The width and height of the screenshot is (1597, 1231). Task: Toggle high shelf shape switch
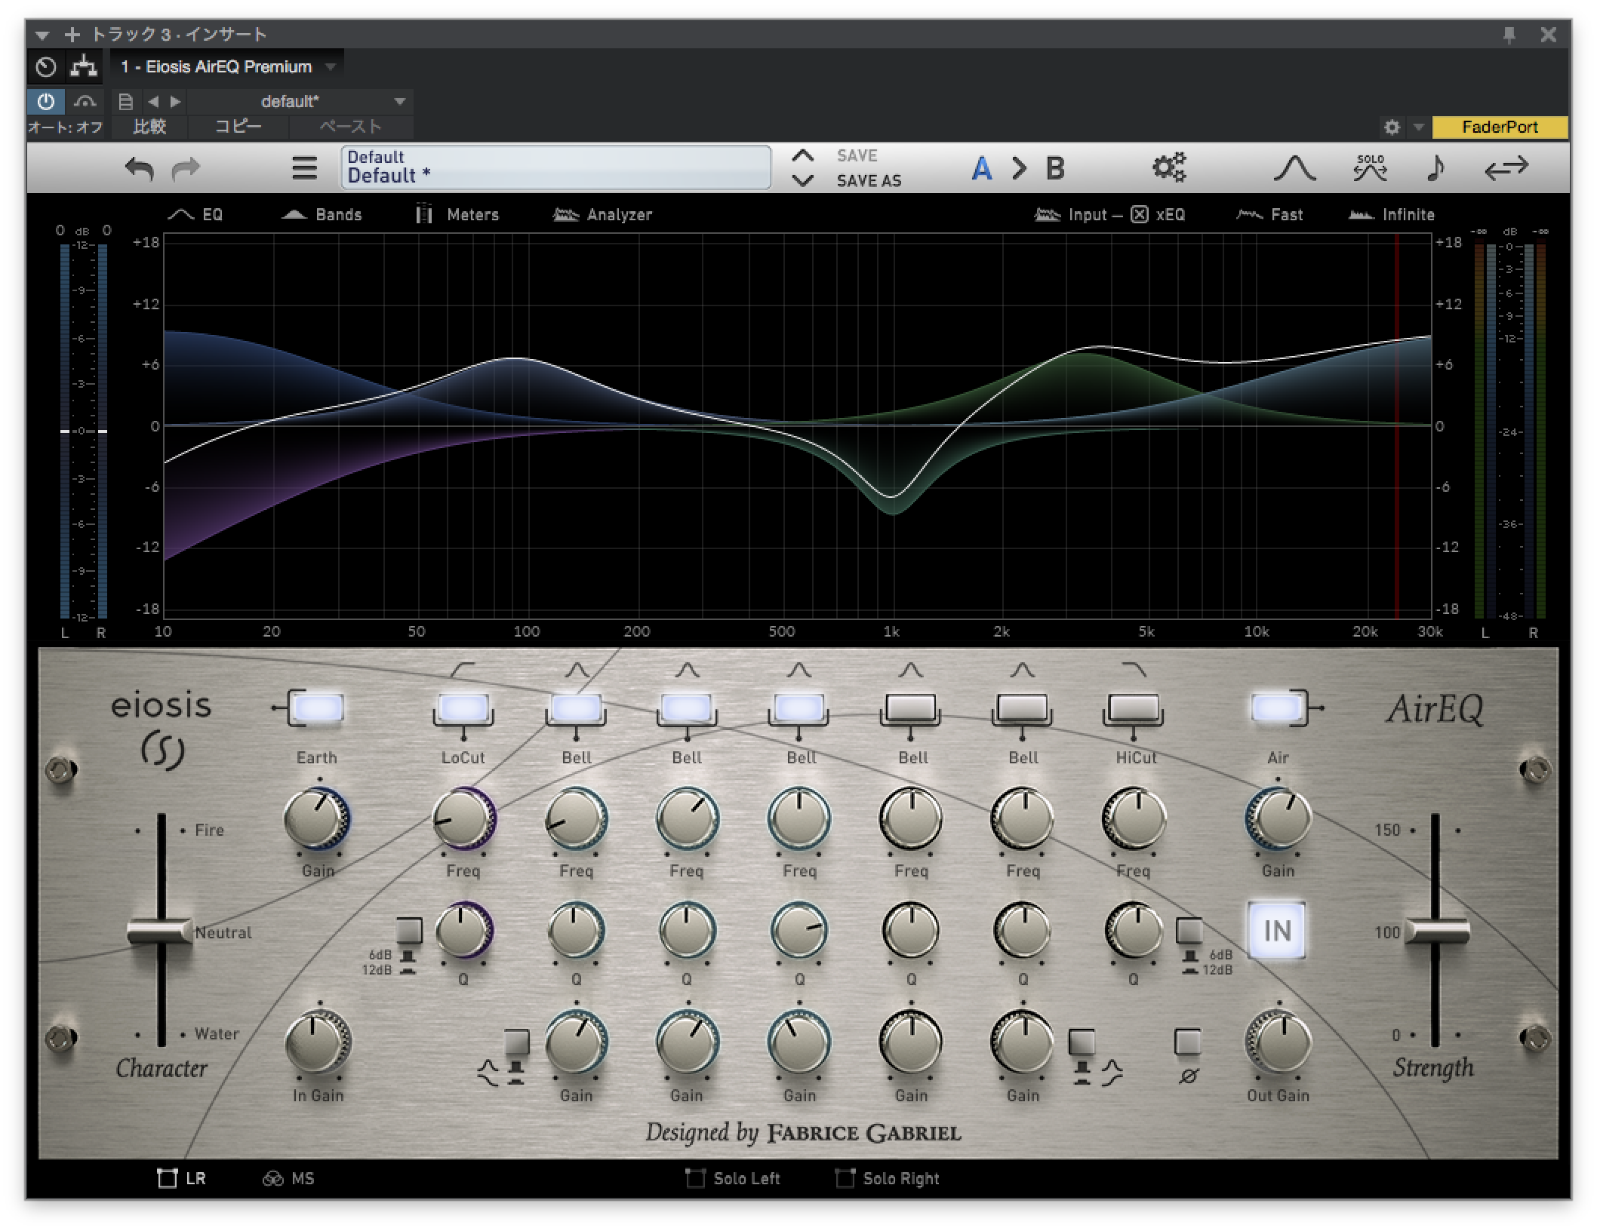coord(1082,1042)
